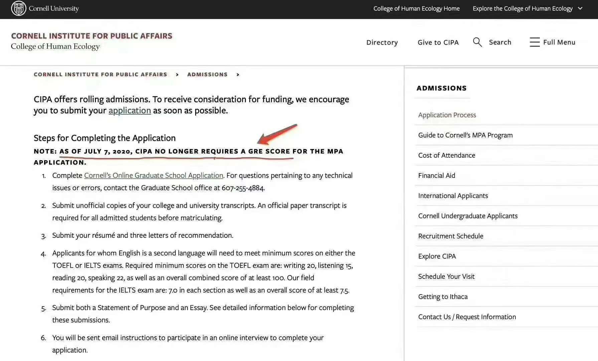
Task: Click the Full Menu label
Action: pos(559,42)
